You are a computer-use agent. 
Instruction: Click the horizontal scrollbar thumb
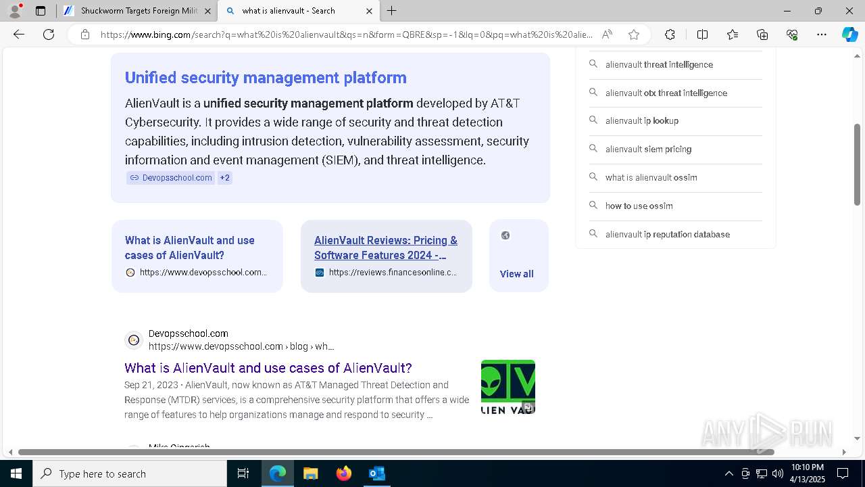click(x=396, y=452)
